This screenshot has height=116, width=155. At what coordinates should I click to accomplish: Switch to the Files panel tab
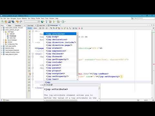tap(10, 25)
